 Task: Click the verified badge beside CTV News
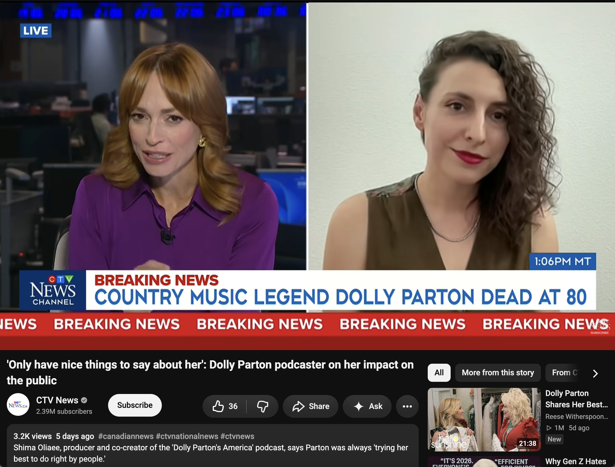coord(84,400)
